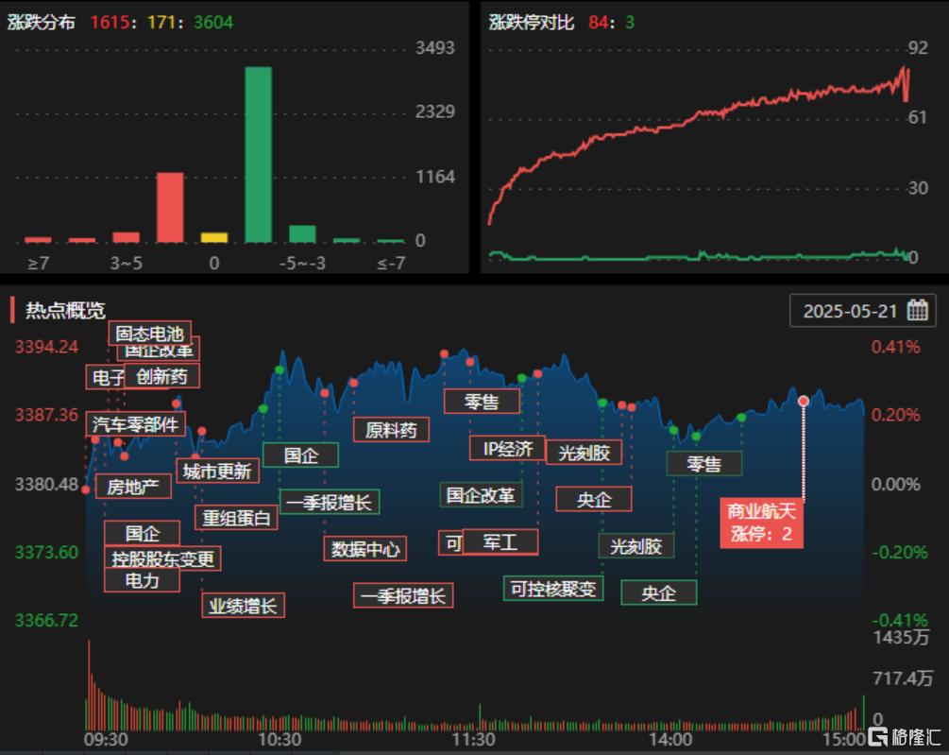The width and height of the screenshot is (949, 755).
Task: Click the yellow flat-stock bar above 0
Action: 214,237
